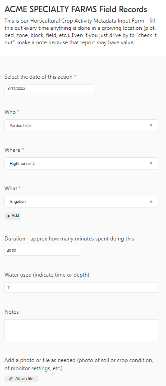Image resolution: width=166 pixels, height=386 pixels.
Task: Focus the Duration field containing 45.00
Action: click(43, 251)
